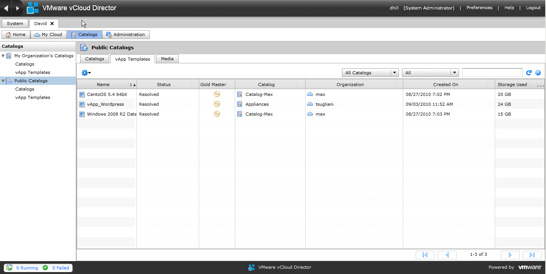Select Catalogs under My Organization's Catalogs
The height and width of the screenshot is (274, 546).
tap(25, 64)
